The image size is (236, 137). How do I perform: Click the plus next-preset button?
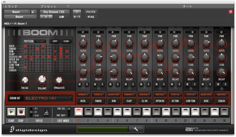click(46, 17)
